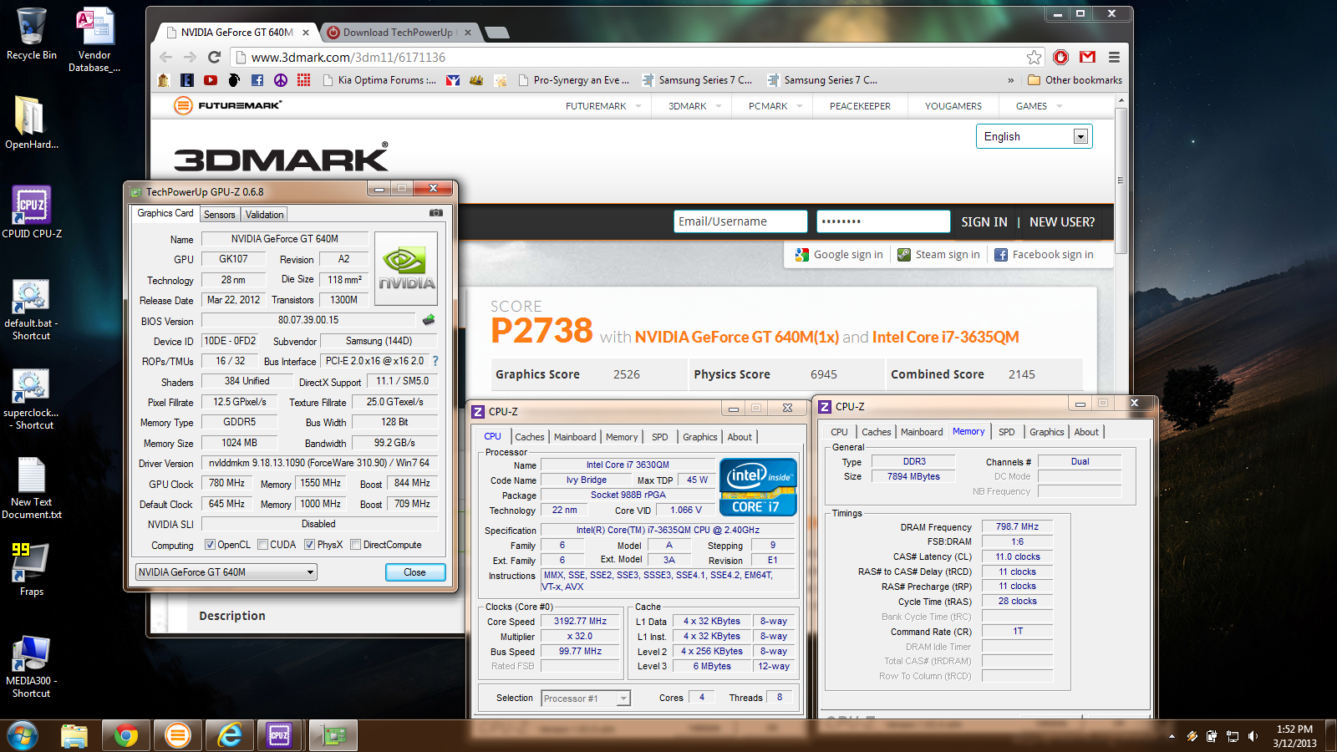Show more bookmarks chevron
Viewport: 1337px width, 752px height.
coord(1011,80)
